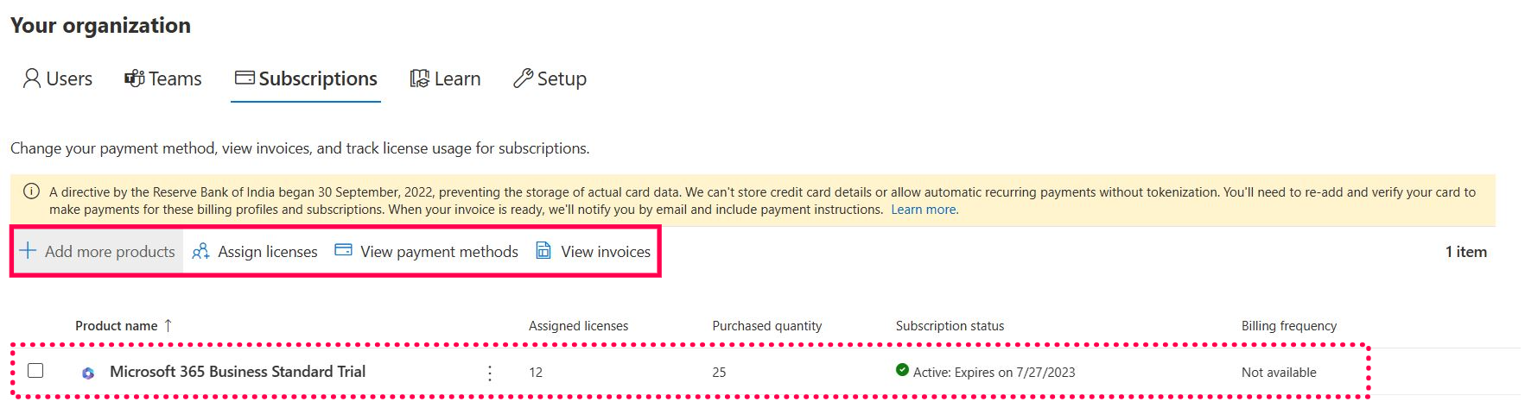Select the Subscriptions tab
The width and height of the screenshot is (1525, 414).
306,78
